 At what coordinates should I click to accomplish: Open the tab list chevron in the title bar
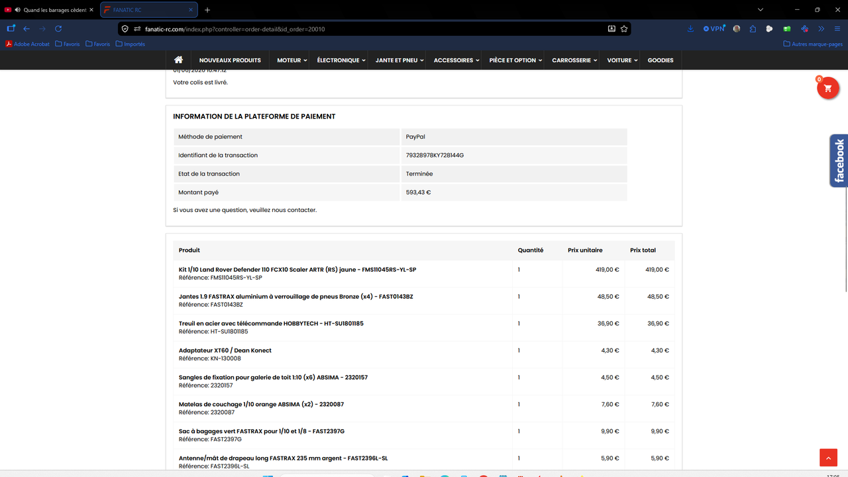pos(761,10)
